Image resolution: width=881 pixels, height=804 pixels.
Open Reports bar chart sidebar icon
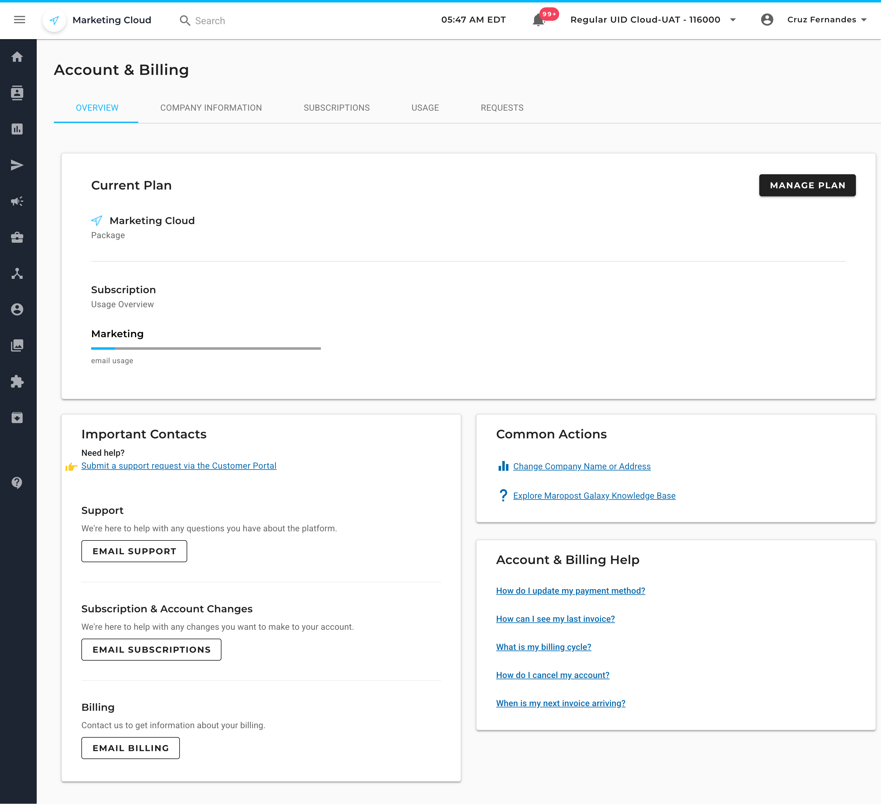pos(17,129)
